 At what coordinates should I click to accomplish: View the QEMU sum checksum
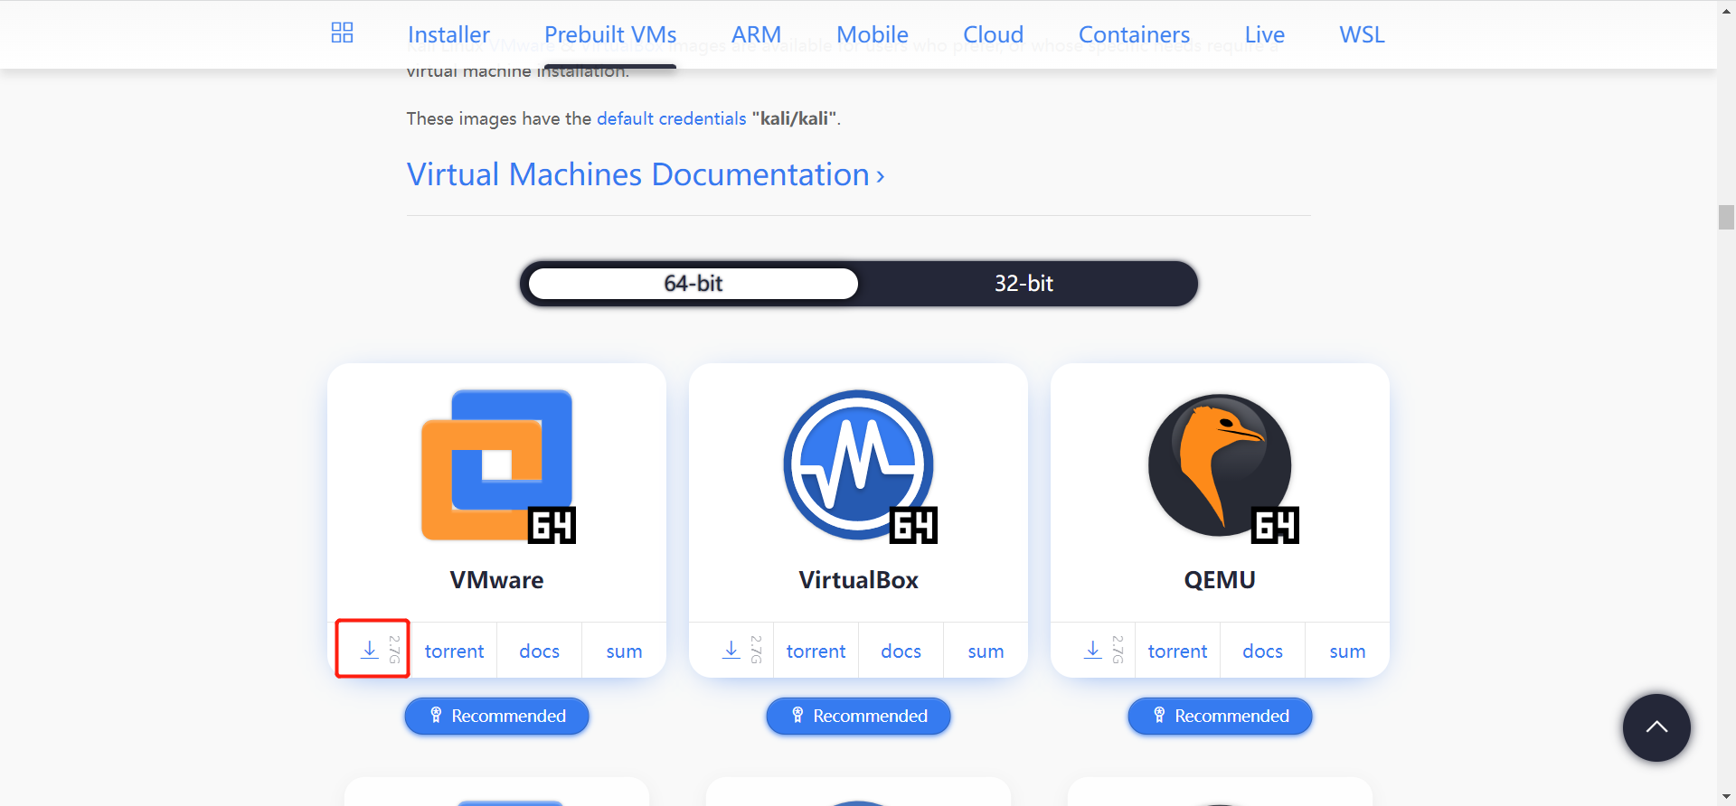point(1347,651)
